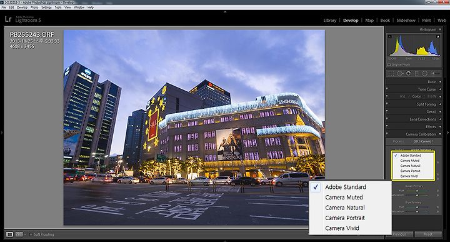
Task: Open the Settings menu
Action: pyautogui.click(x=46, y=8)
